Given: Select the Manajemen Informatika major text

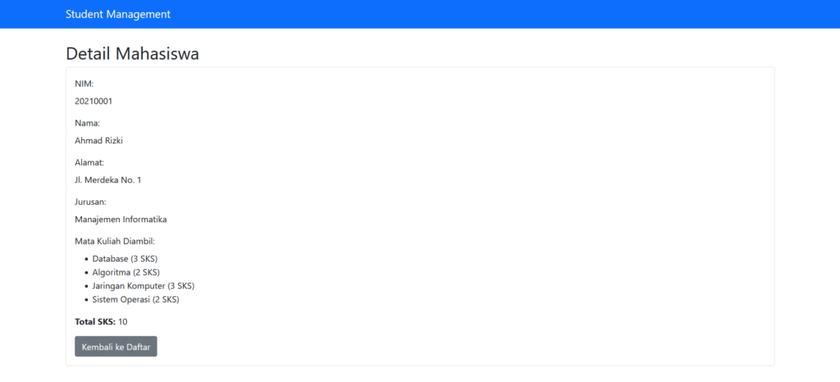Looking at the screenshot, I should pyautogui.click(x=121, y=220).
